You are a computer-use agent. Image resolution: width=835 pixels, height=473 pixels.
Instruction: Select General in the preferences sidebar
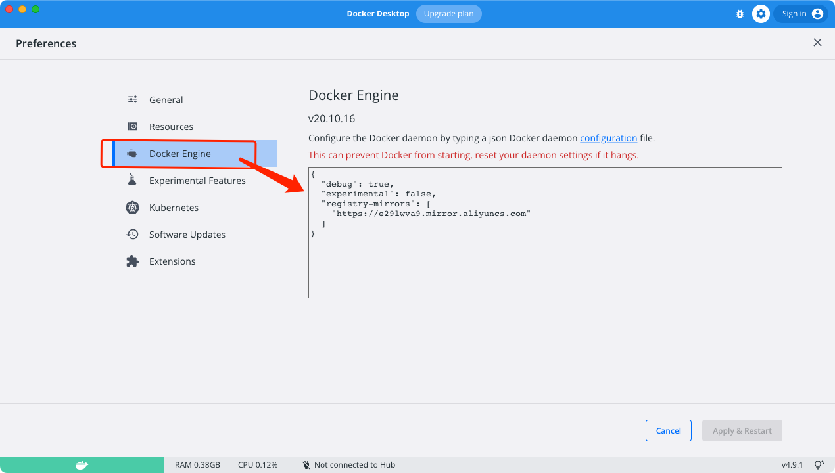195,100
